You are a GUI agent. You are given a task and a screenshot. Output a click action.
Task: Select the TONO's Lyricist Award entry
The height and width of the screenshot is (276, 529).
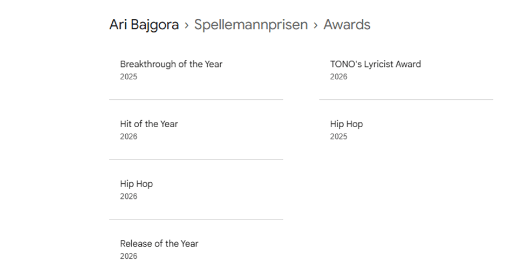(x=375, y=64)
